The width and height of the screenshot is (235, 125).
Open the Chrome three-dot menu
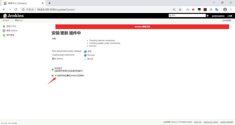coord(231,9)
